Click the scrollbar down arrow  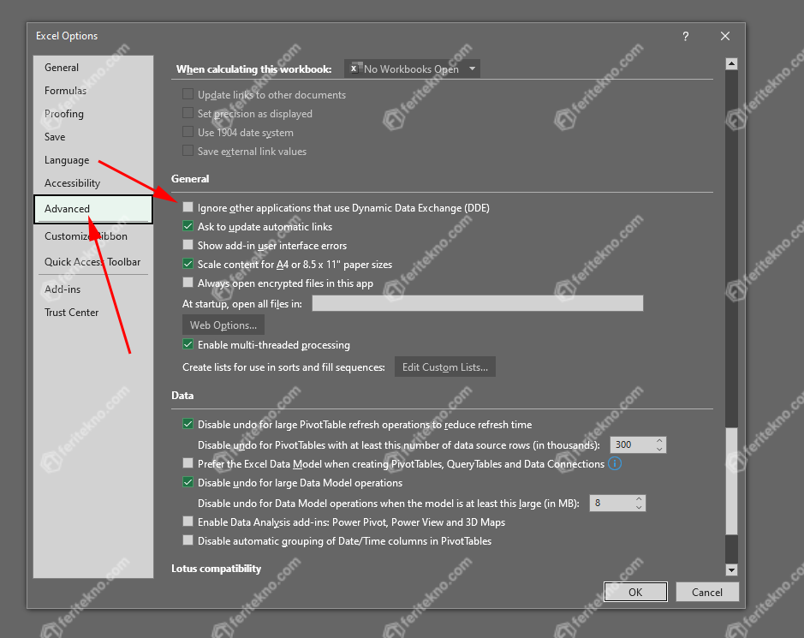pos(732,569)
